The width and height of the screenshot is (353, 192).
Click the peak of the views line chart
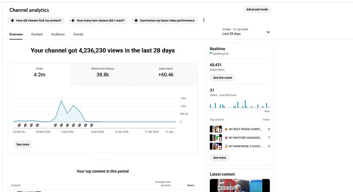tap(61, 101)
